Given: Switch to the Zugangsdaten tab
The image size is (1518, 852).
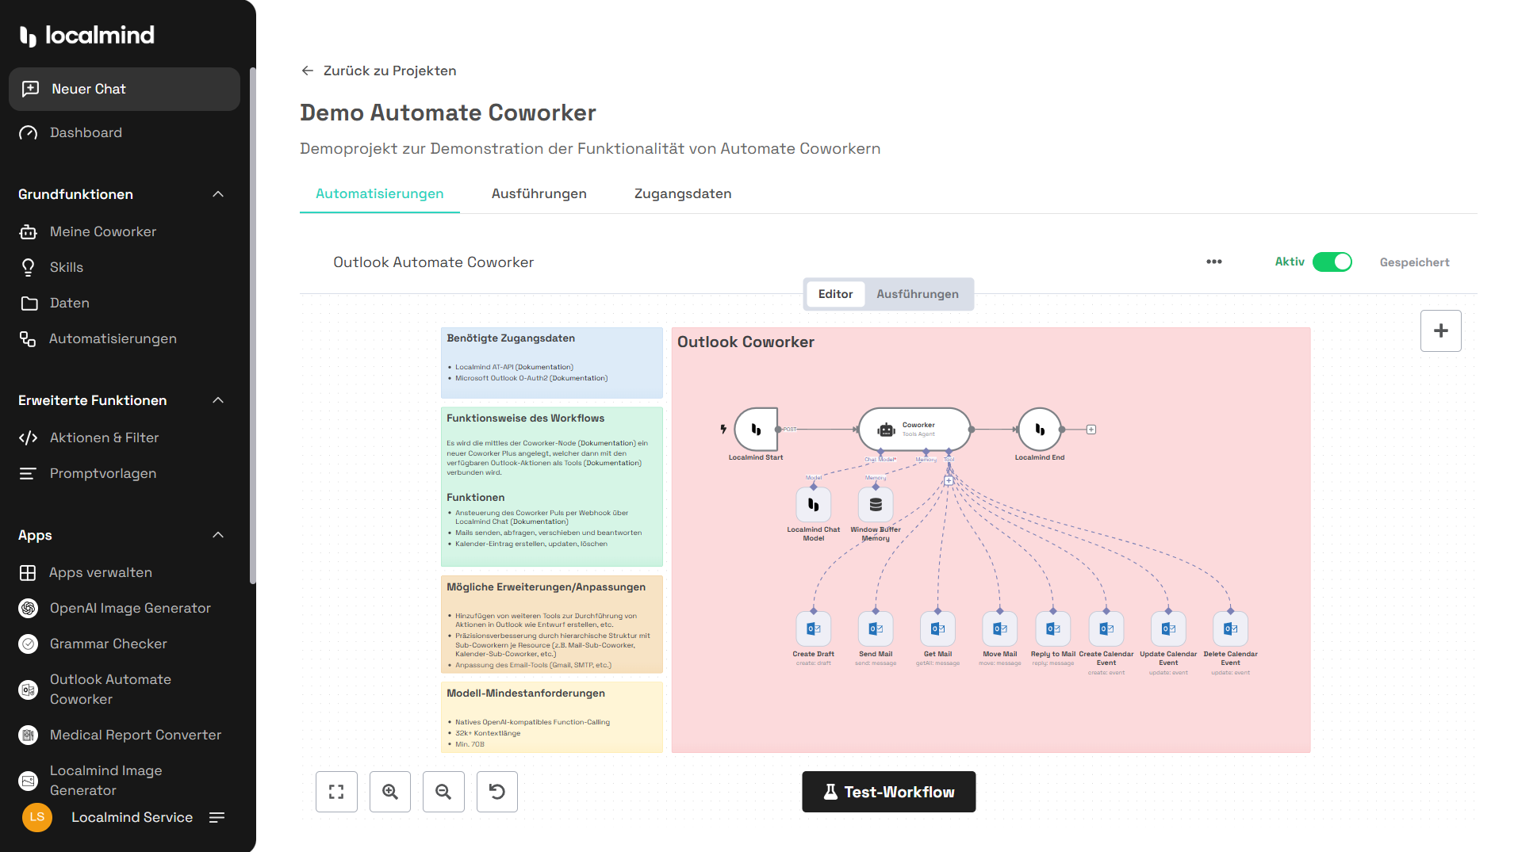Looking at the screenshot, I should pyautogui.click(x=682, y=193).
